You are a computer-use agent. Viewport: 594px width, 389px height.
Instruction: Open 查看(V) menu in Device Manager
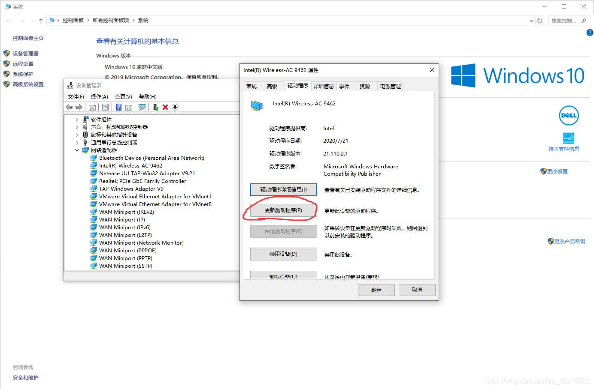pos(124,97)
